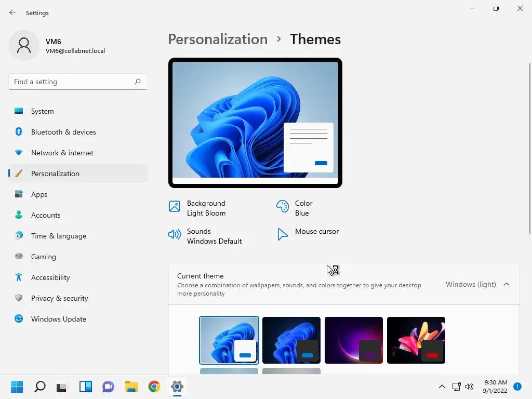Click the Mouse cursor arrow icon
Screen dimensions: 532x399
(x=282, y=234)
